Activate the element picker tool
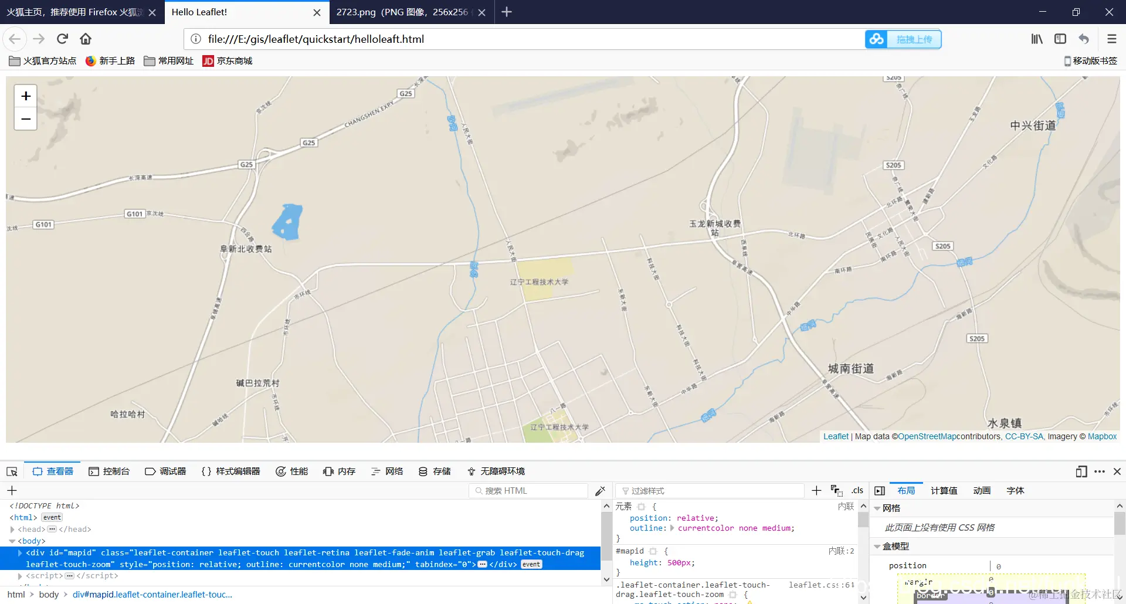 pyautogui.click(x=12, y=471)
